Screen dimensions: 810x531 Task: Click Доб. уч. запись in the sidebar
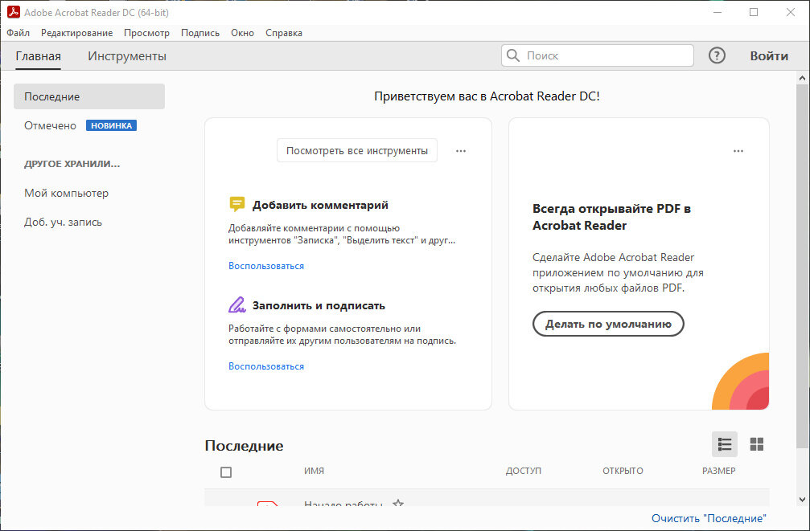click(x=63, y=222)
